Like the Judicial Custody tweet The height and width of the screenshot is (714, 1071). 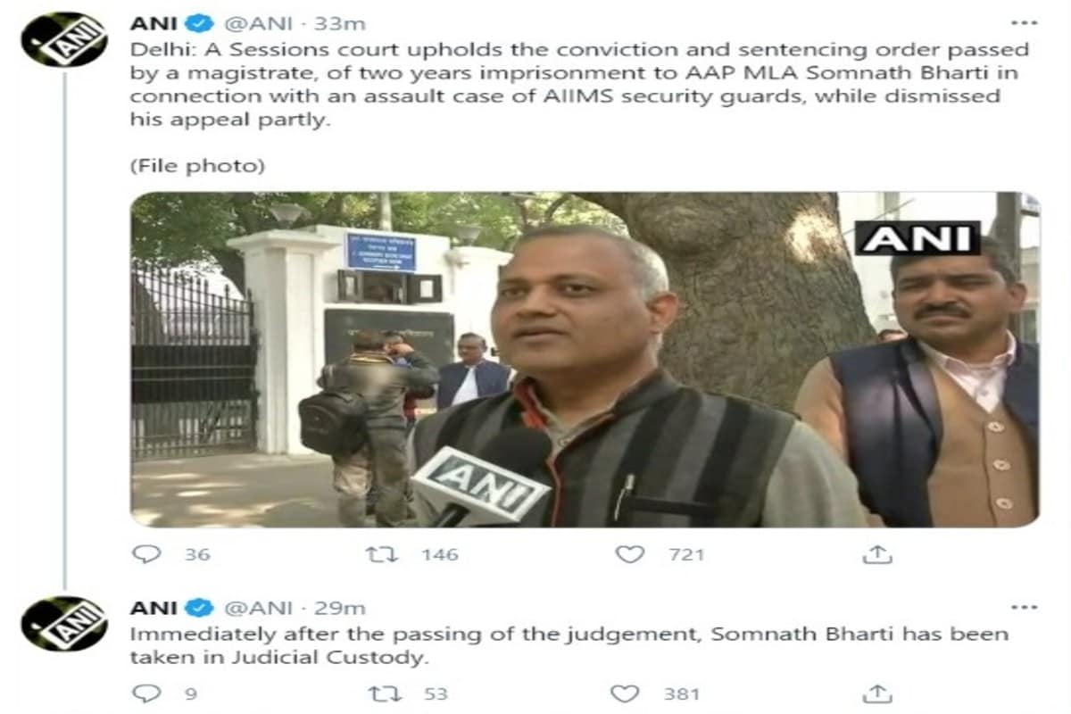624,693
